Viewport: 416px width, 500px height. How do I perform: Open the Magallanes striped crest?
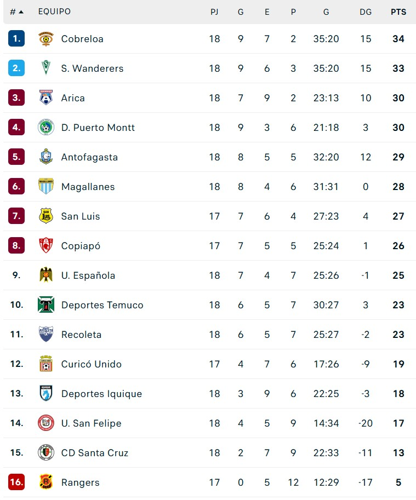pyautogui.click(x=46, y=186)
